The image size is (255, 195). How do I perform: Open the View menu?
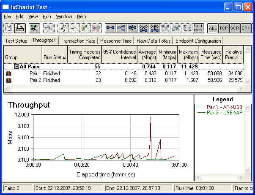[33, 16]
